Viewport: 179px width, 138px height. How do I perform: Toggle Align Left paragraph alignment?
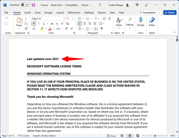pos(80,24)
